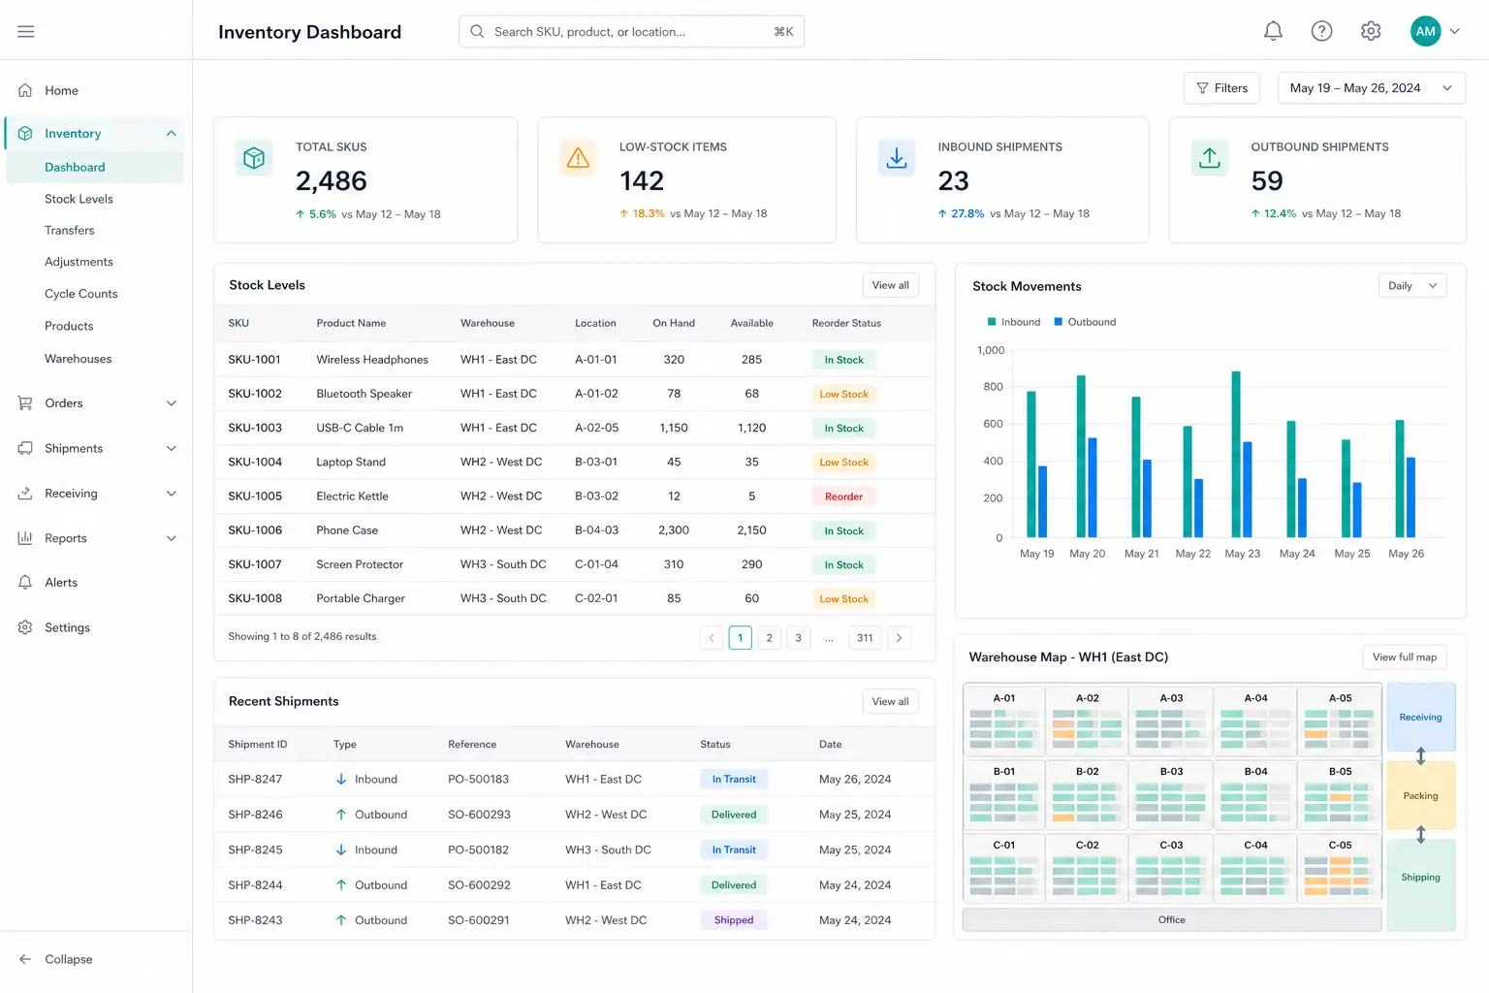The width and height of the screenshot is (1489, 993).
Task: Go to next page of stock results
Action: [x=899, y=638]
